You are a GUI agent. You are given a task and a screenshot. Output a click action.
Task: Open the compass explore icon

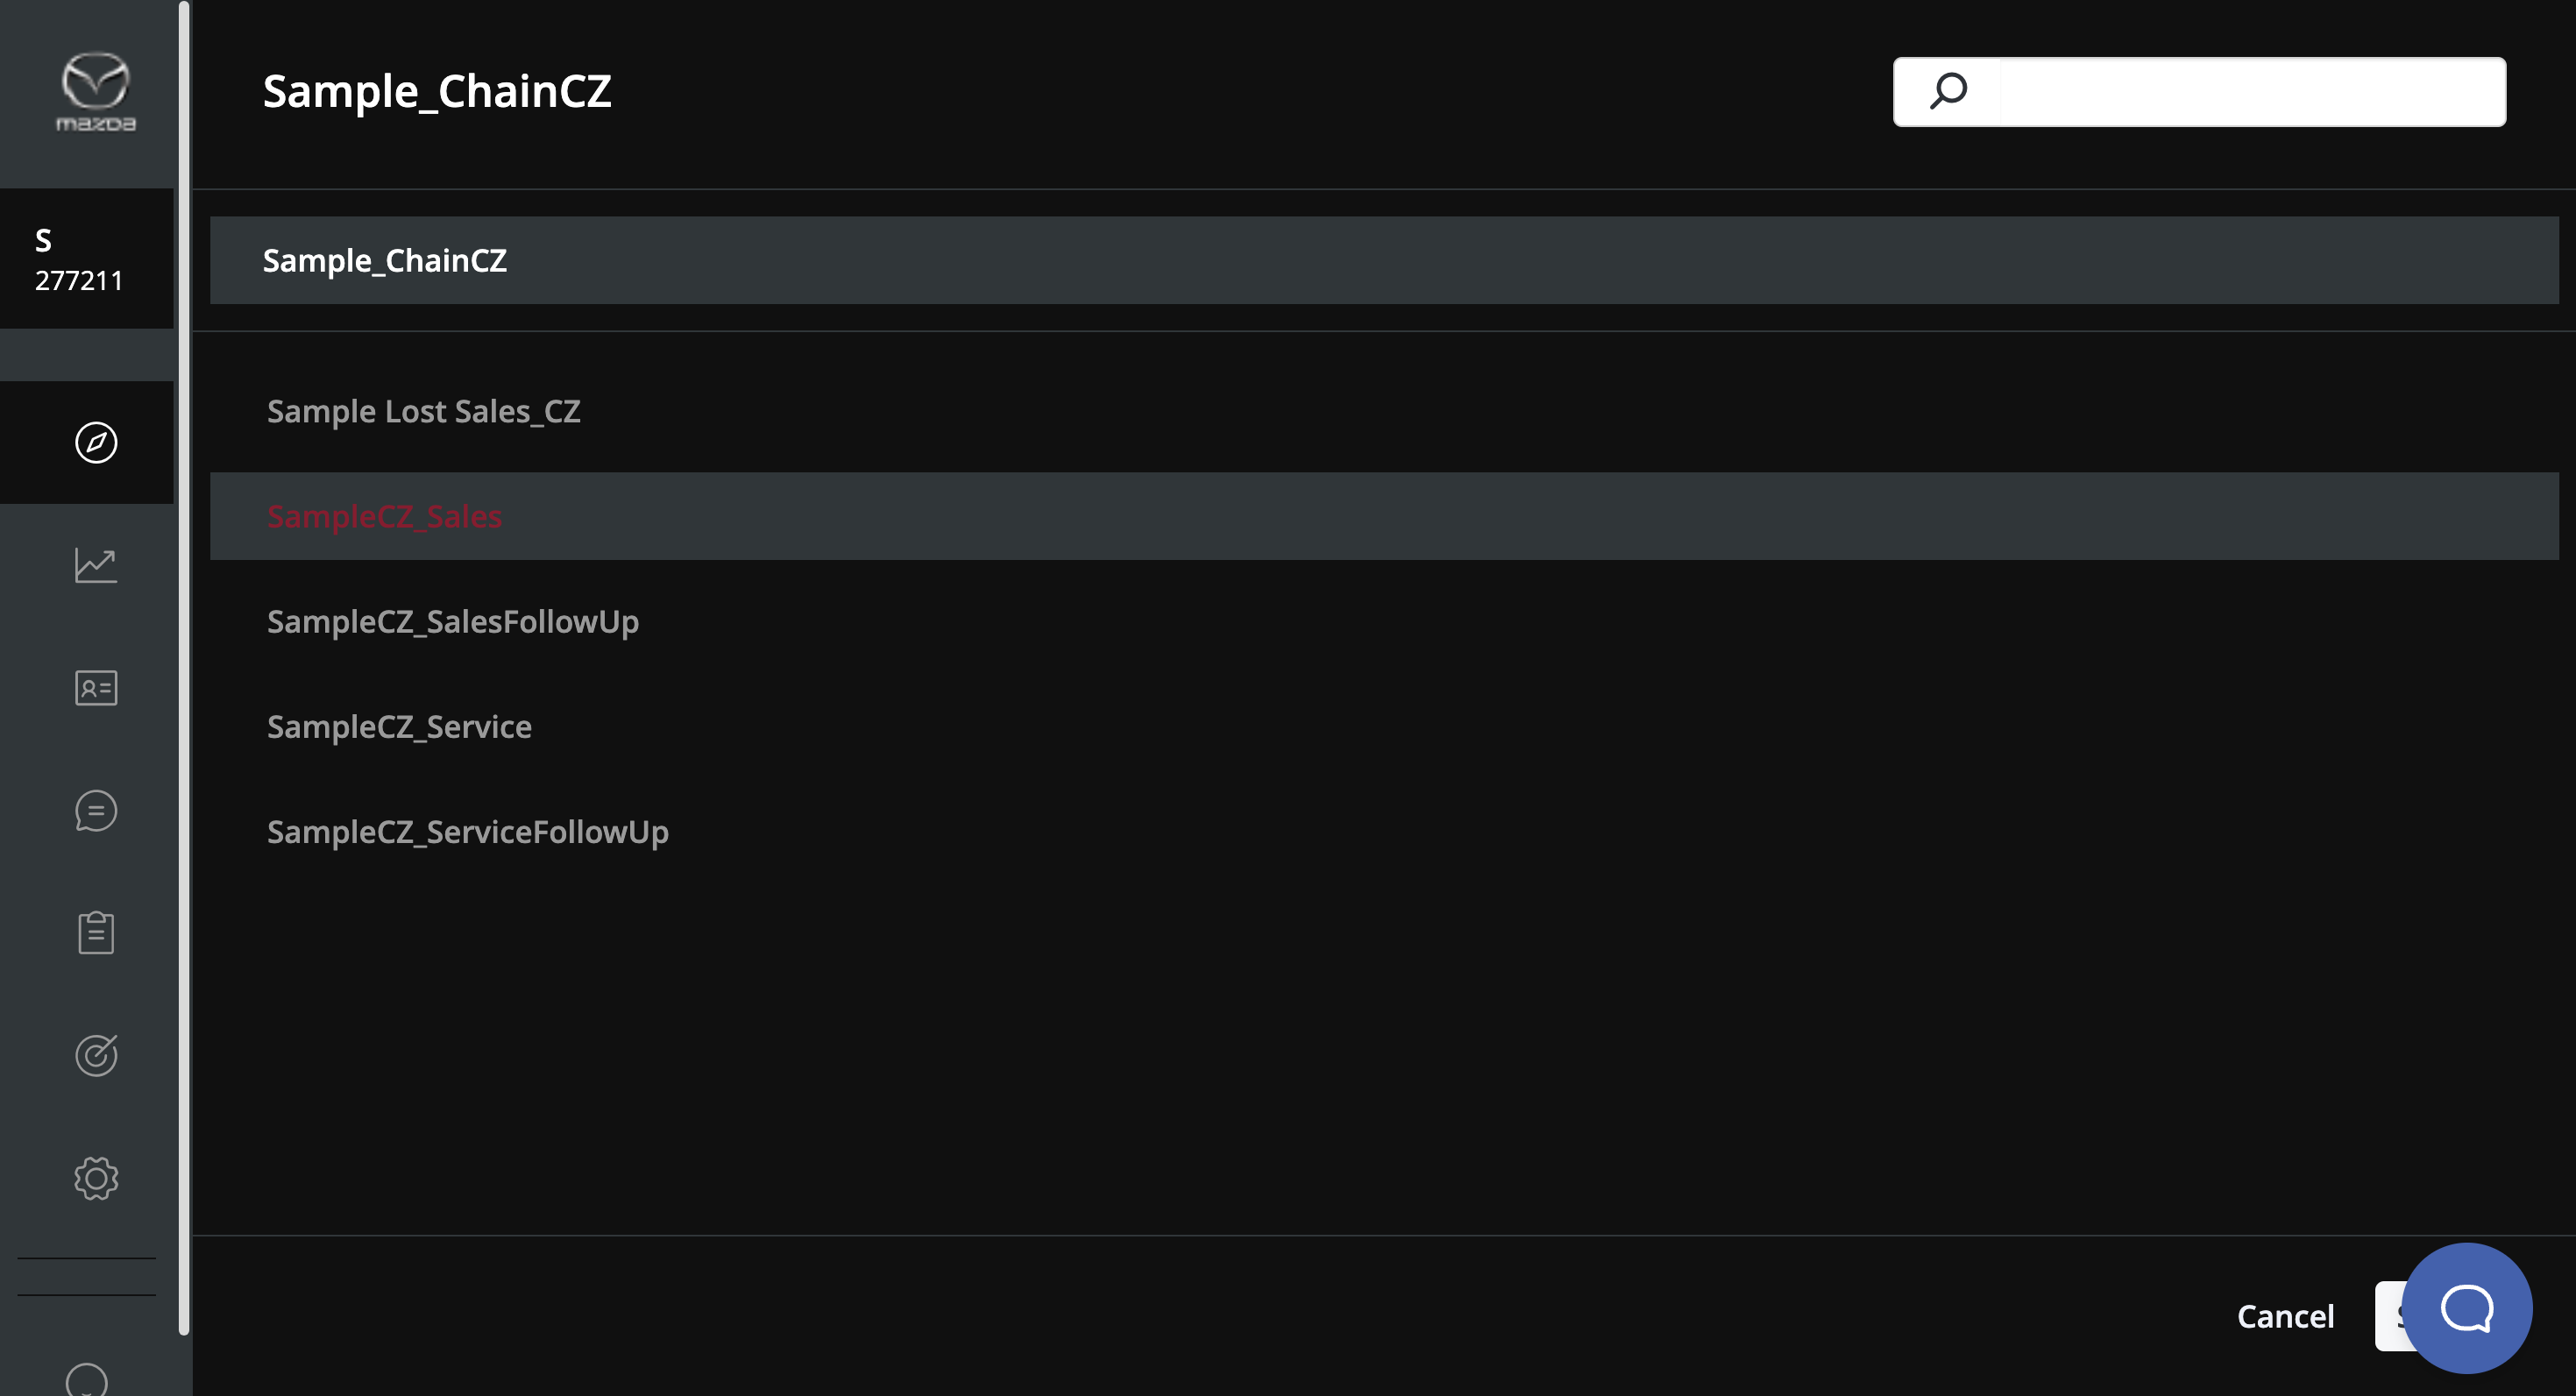(x=96, y=442)
